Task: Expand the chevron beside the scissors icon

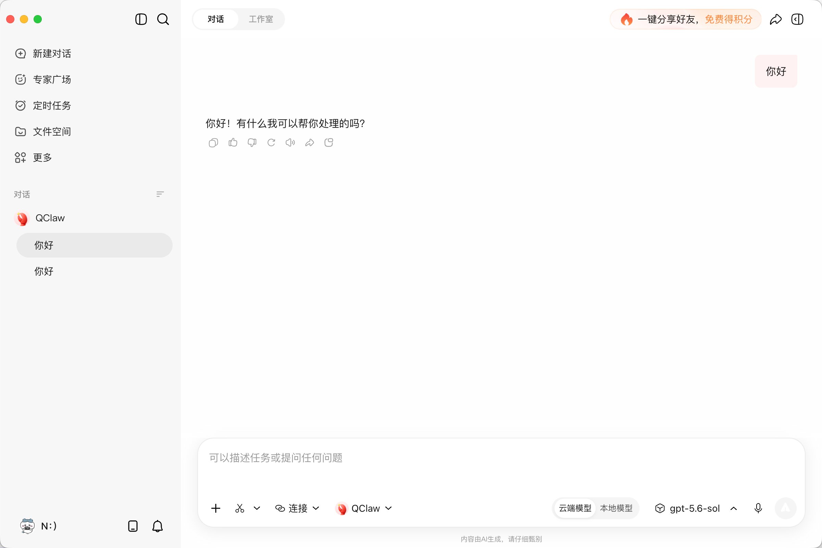Action: (257, 508)
